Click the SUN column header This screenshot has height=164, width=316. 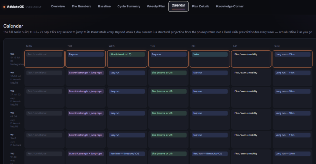pos(277,46)
